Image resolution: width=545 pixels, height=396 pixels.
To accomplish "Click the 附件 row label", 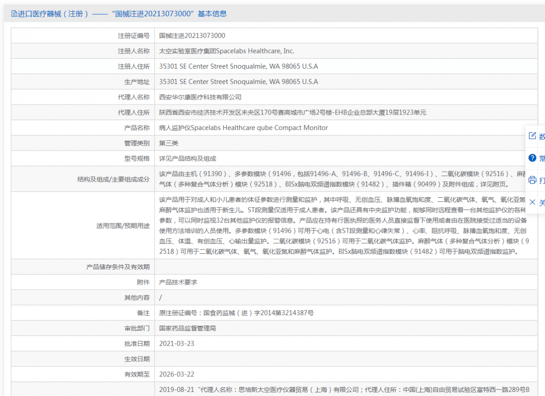I will tap(143, 282).
